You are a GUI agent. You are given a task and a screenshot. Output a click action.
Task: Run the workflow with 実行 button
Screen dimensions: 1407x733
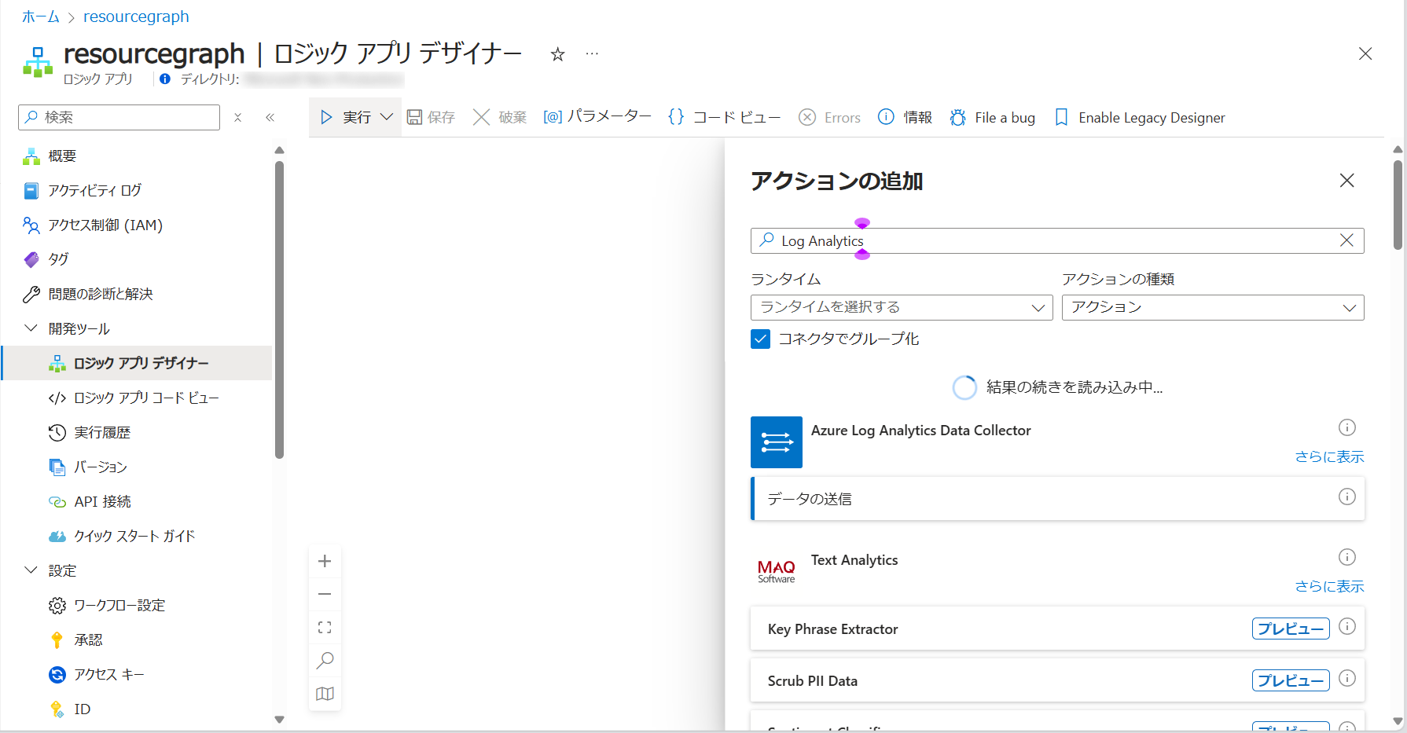tap(346, 117)
